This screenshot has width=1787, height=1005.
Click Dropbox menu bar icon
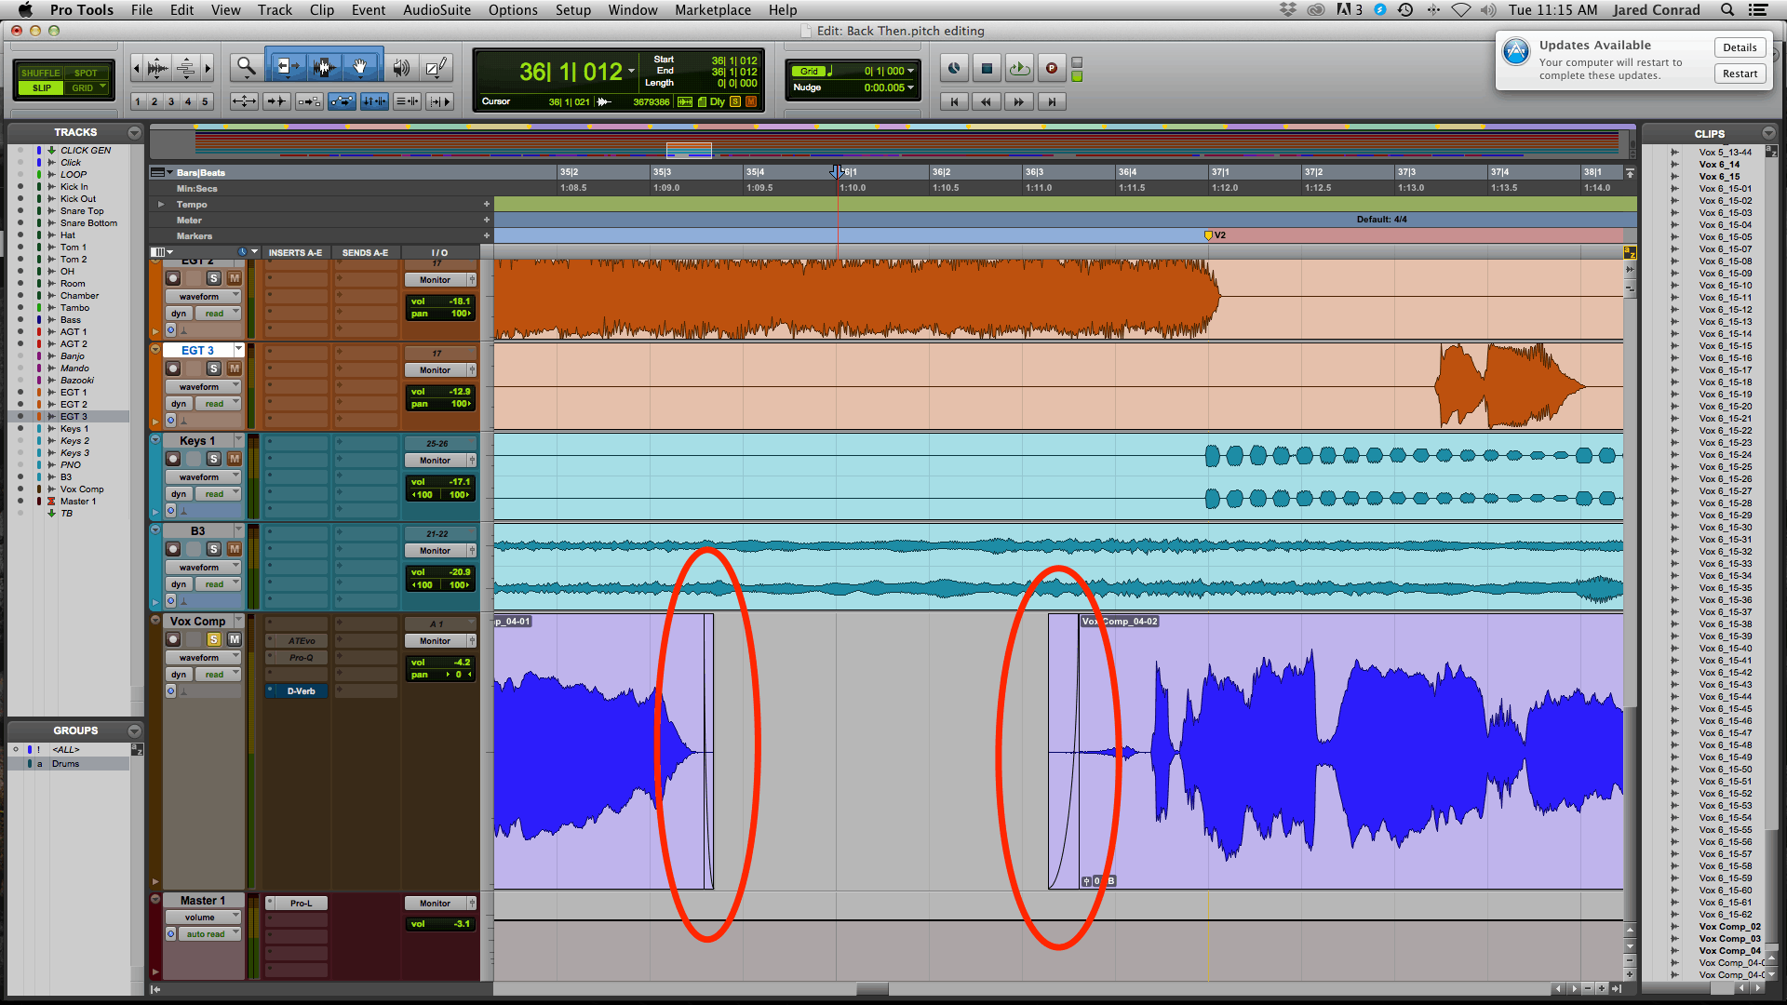pyautogui.click(x=1288, y=9)
